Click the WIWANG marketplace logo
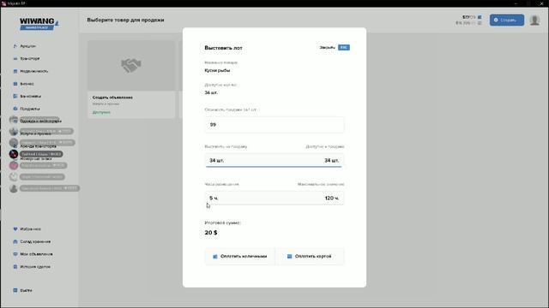 [x=39, y=24]
